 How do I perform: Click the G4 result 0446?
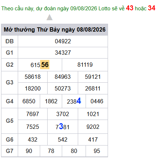[97, 101]
